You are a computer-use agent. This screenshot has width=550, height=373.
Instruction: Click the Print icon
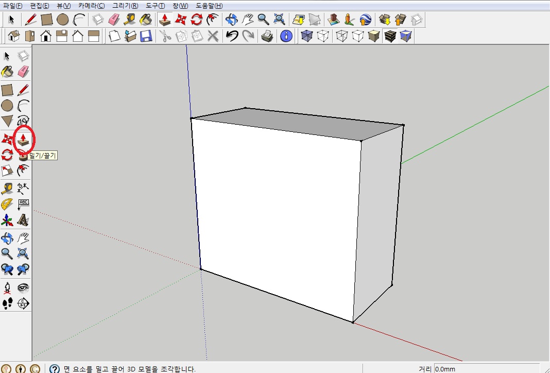click(267, 36)
